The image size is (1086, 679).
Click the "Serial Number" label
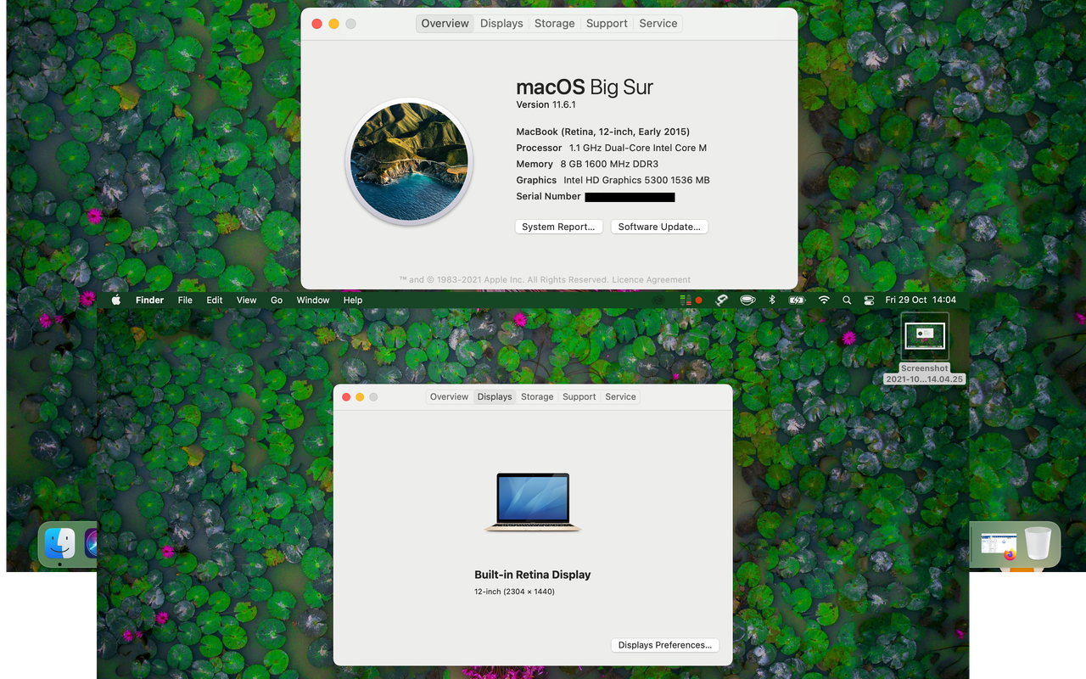(x=549, y=196)
